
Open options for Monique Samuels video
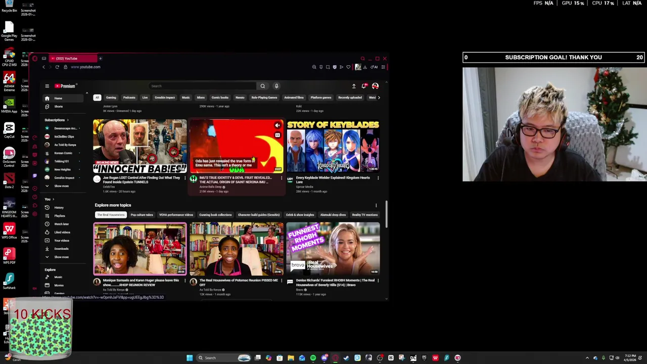pos(185,281)
